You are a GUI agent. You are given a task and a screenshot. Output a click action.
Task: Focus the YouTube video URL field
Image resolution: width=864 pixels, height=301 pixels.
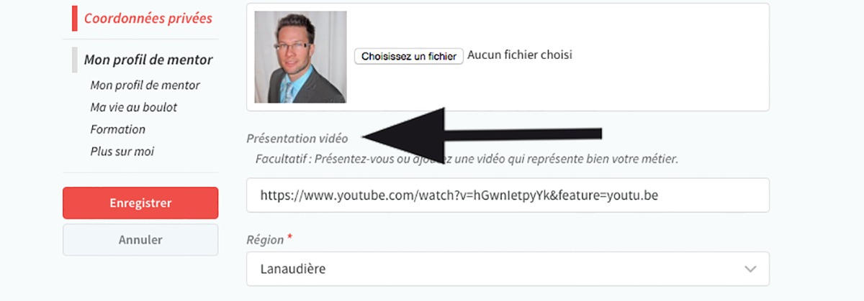point(508,195)
